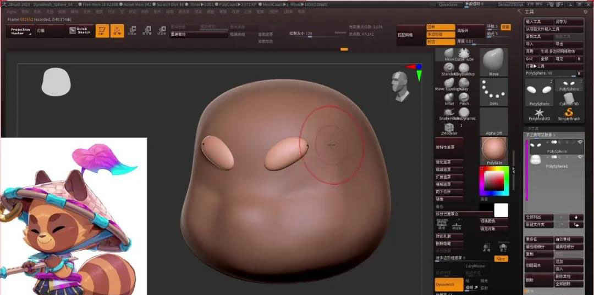Open Projection Master
The image size is (594, 295).
click(20, 31)
